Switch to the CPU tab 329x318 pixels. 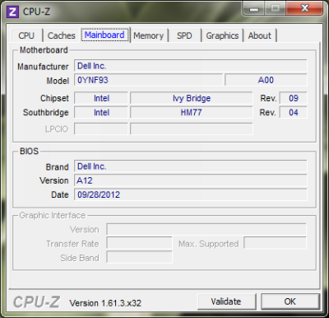point(26,35)
